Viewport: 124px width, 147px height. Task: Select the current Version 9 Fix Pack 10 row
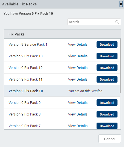pos(62,91)
